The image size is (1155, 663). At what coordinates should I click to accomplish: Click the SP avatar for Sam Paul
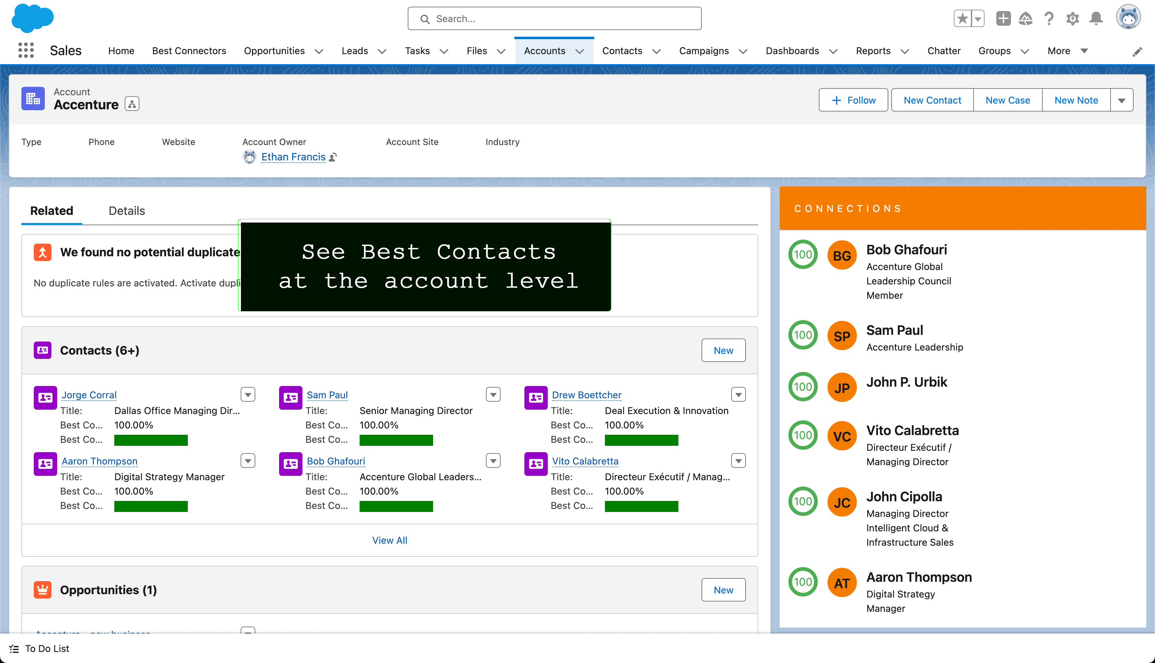[x=842, y=336]
